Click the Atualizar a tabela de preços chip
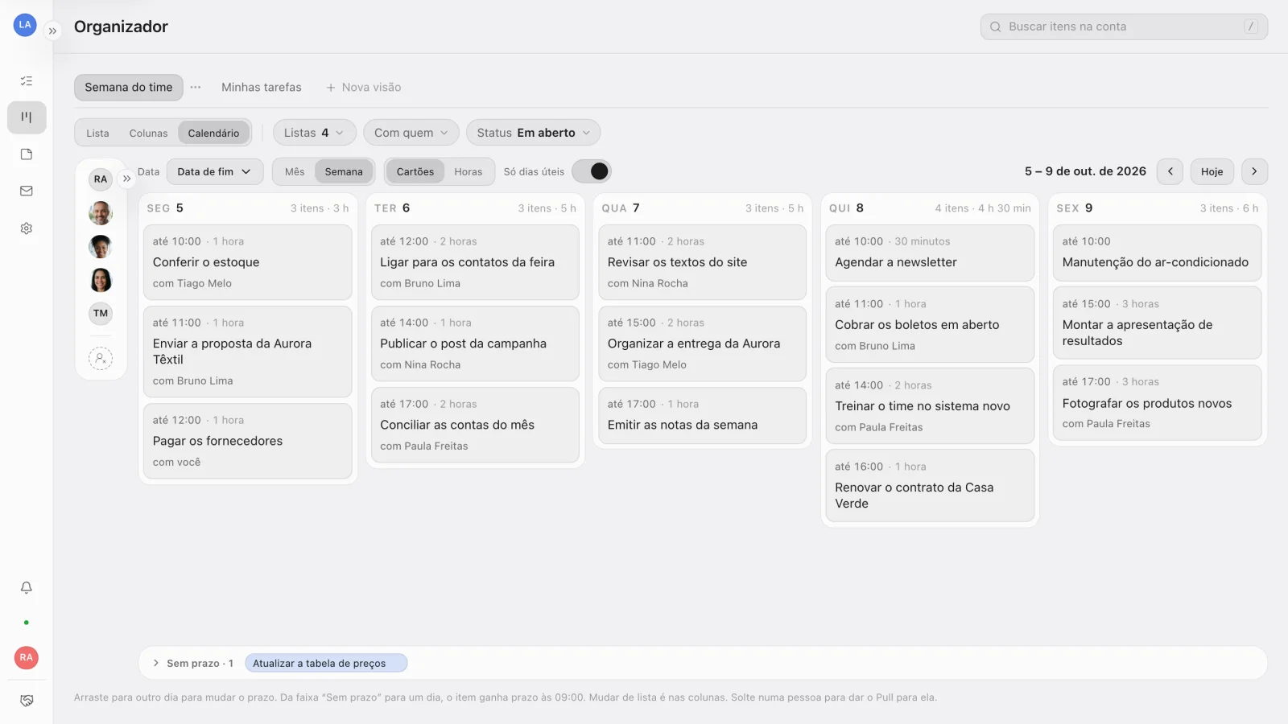This screenshot has width=1288, height=724. point(326,663)
